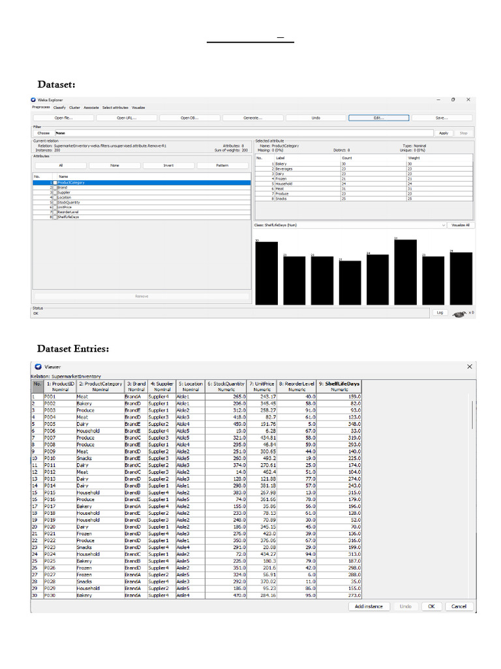Click the Pattern button

[222, 165]
